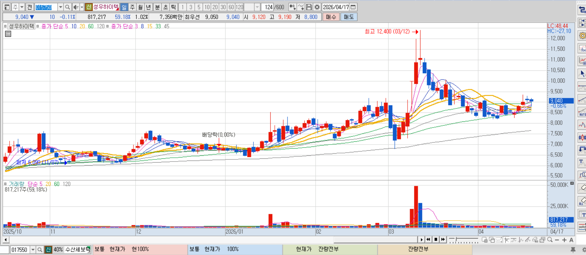
Task: Activate the AUTO trendline tool
Action: [582, 112]
